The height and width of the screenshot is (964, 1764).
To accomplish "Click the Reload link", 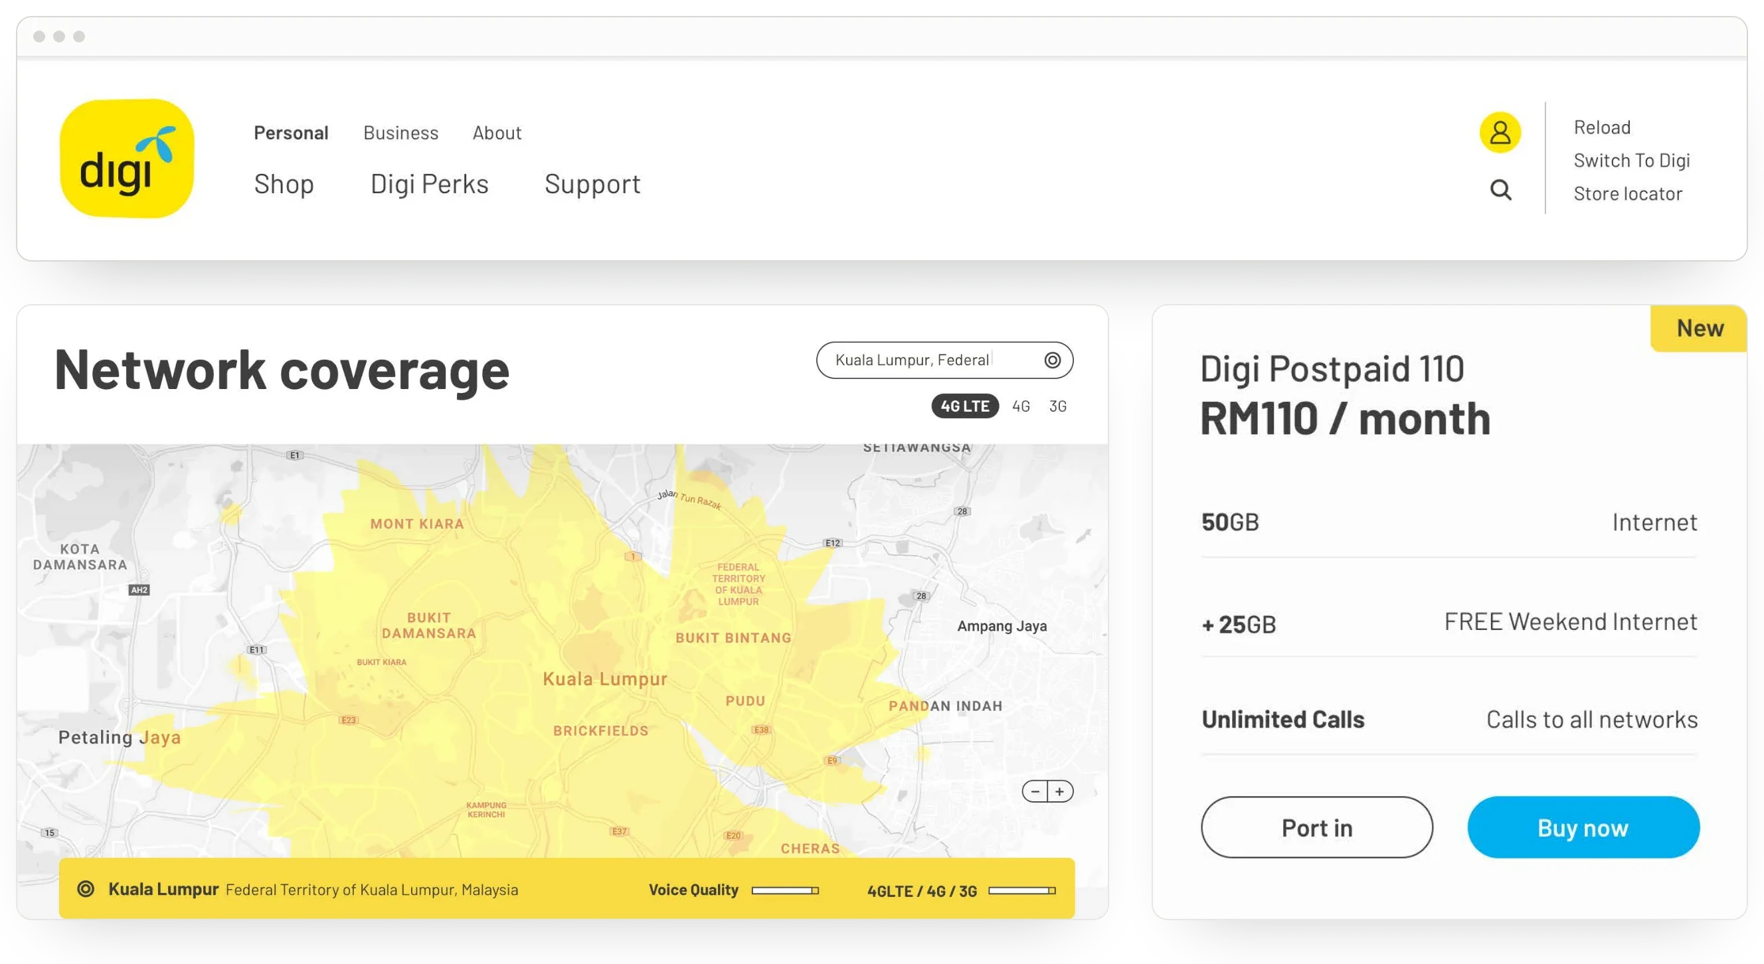I will point(1602,127).
